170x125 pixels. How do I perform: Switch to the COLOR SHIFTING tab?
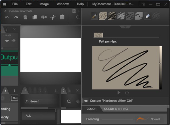pyautogui.click(x=116, y=109)
